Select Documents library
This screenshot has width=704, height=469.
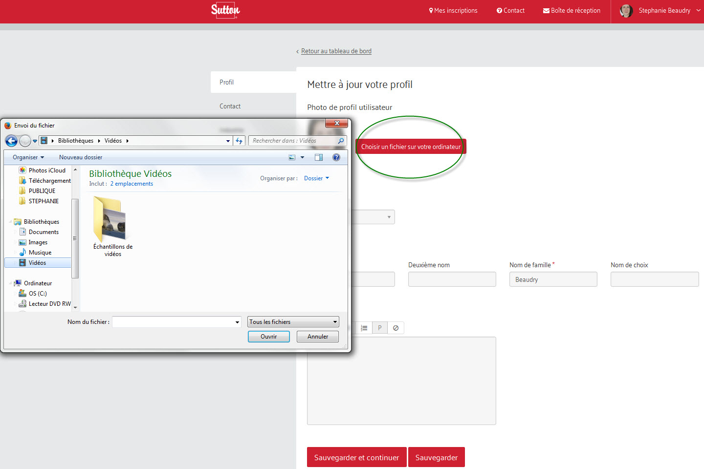click(39, 232)
